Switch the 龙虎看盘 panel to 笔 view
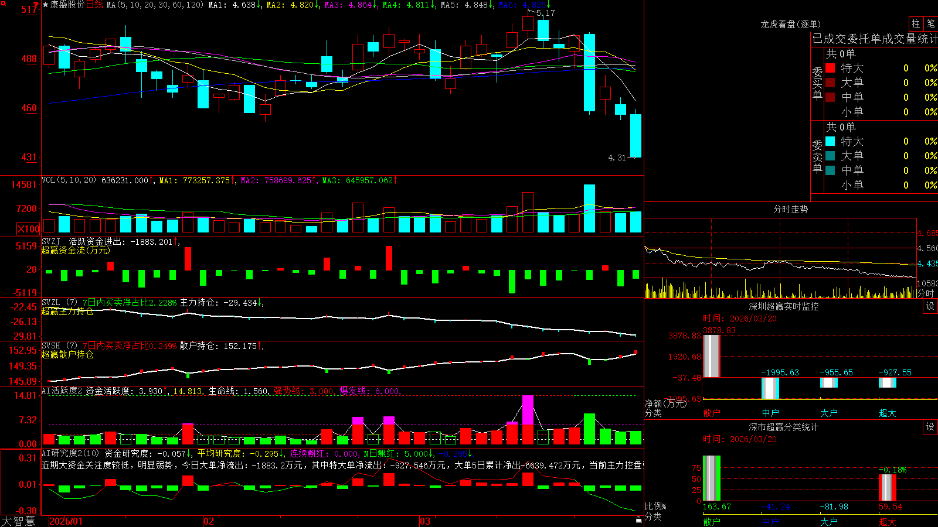 pos(930,24)
